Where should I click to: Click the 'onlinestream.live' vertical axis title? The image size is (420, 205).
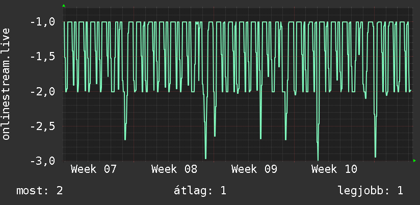click(x=6, y=84)
